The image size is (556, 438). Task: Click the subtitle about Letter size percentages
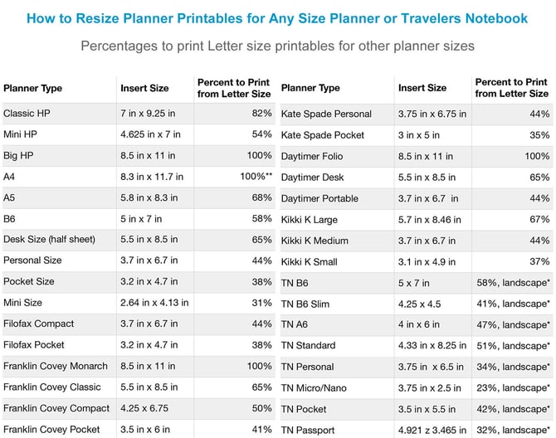pos(277,46)
